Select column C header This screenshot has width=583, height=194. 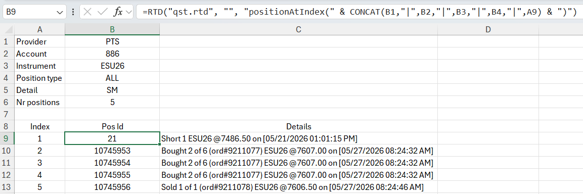click(298, 29)
